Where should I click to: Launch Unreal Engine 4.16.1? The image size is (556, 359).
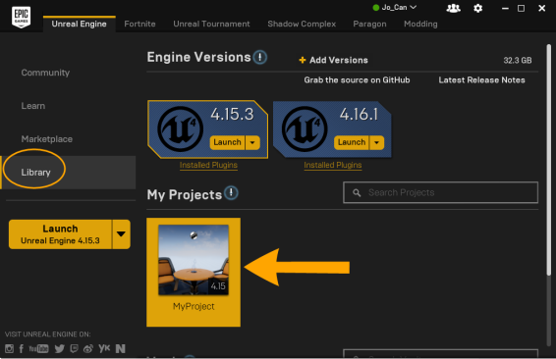pyautogui.click(x=352, y=142)
